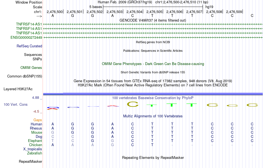The image size is (263, 168).
Task: Click the chr1:2,476,500-2,476,510 (11 bp) range text
Action: 182,2
